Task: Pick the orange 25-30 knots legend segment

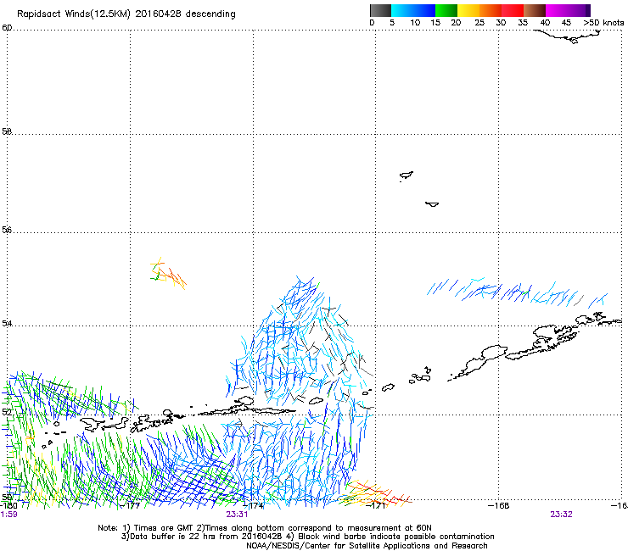Action: coord(491,10)
